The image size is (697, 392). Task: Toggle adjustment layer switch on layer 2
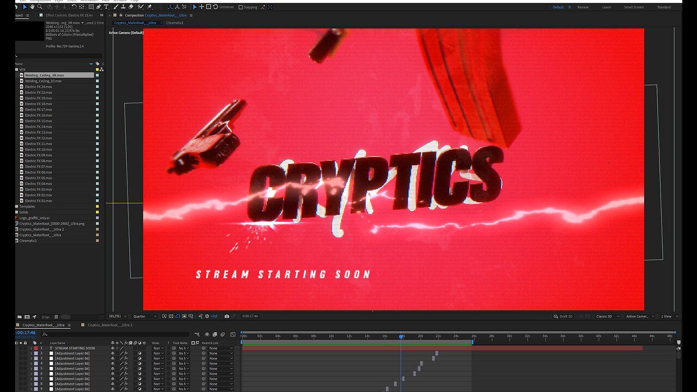(x=139, y=353)
